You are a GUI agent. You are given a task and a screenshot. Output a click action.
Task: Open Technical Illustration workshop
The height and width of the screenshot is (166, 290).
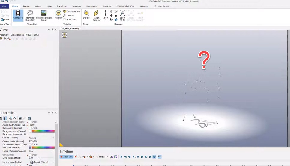(x=30, y=16)
